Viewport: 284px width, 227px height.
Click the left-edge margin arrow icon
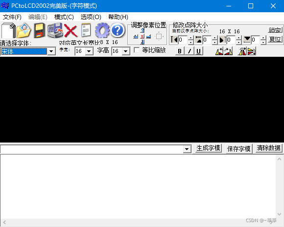pyautogui.click(x=174, y=40)
